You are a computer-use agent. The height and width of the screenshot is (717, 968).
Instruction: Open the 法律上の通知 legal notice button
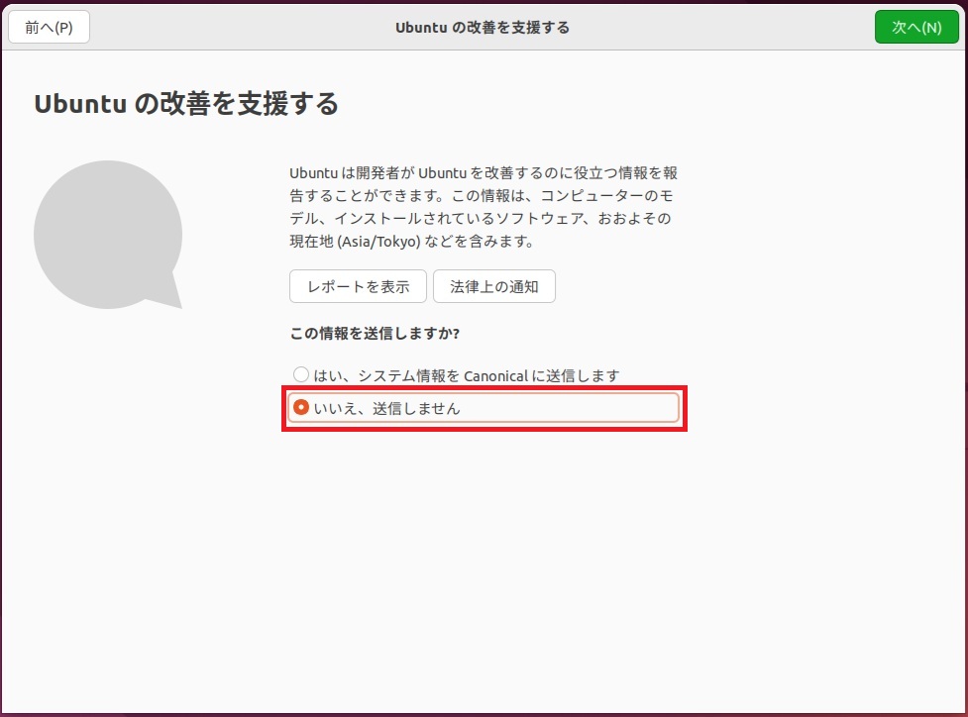point(493,286)
